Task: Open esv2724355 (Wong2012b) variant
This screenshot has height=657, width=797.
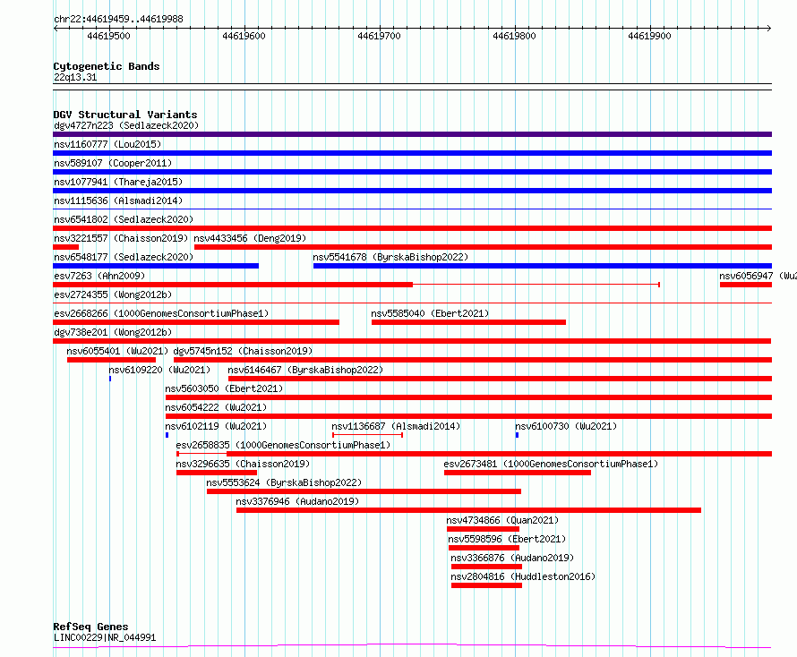Action: pyautogui.click(x=113, y=294)
